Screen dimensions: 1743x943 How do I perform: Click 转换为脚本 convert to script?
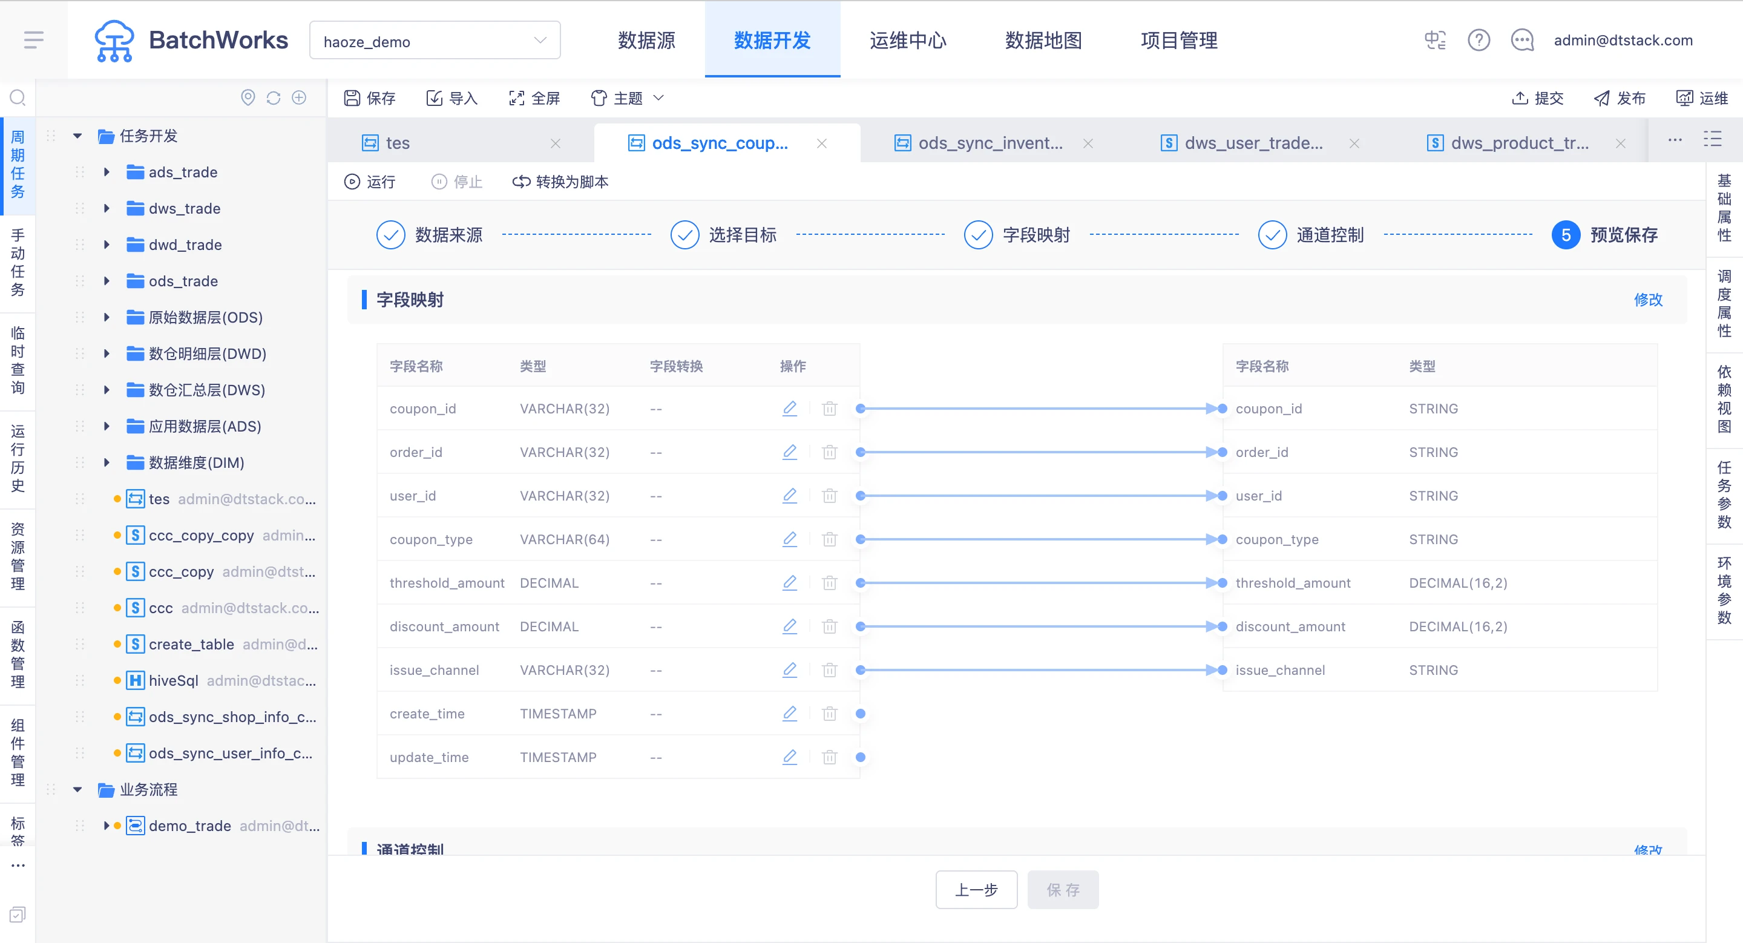560,182
